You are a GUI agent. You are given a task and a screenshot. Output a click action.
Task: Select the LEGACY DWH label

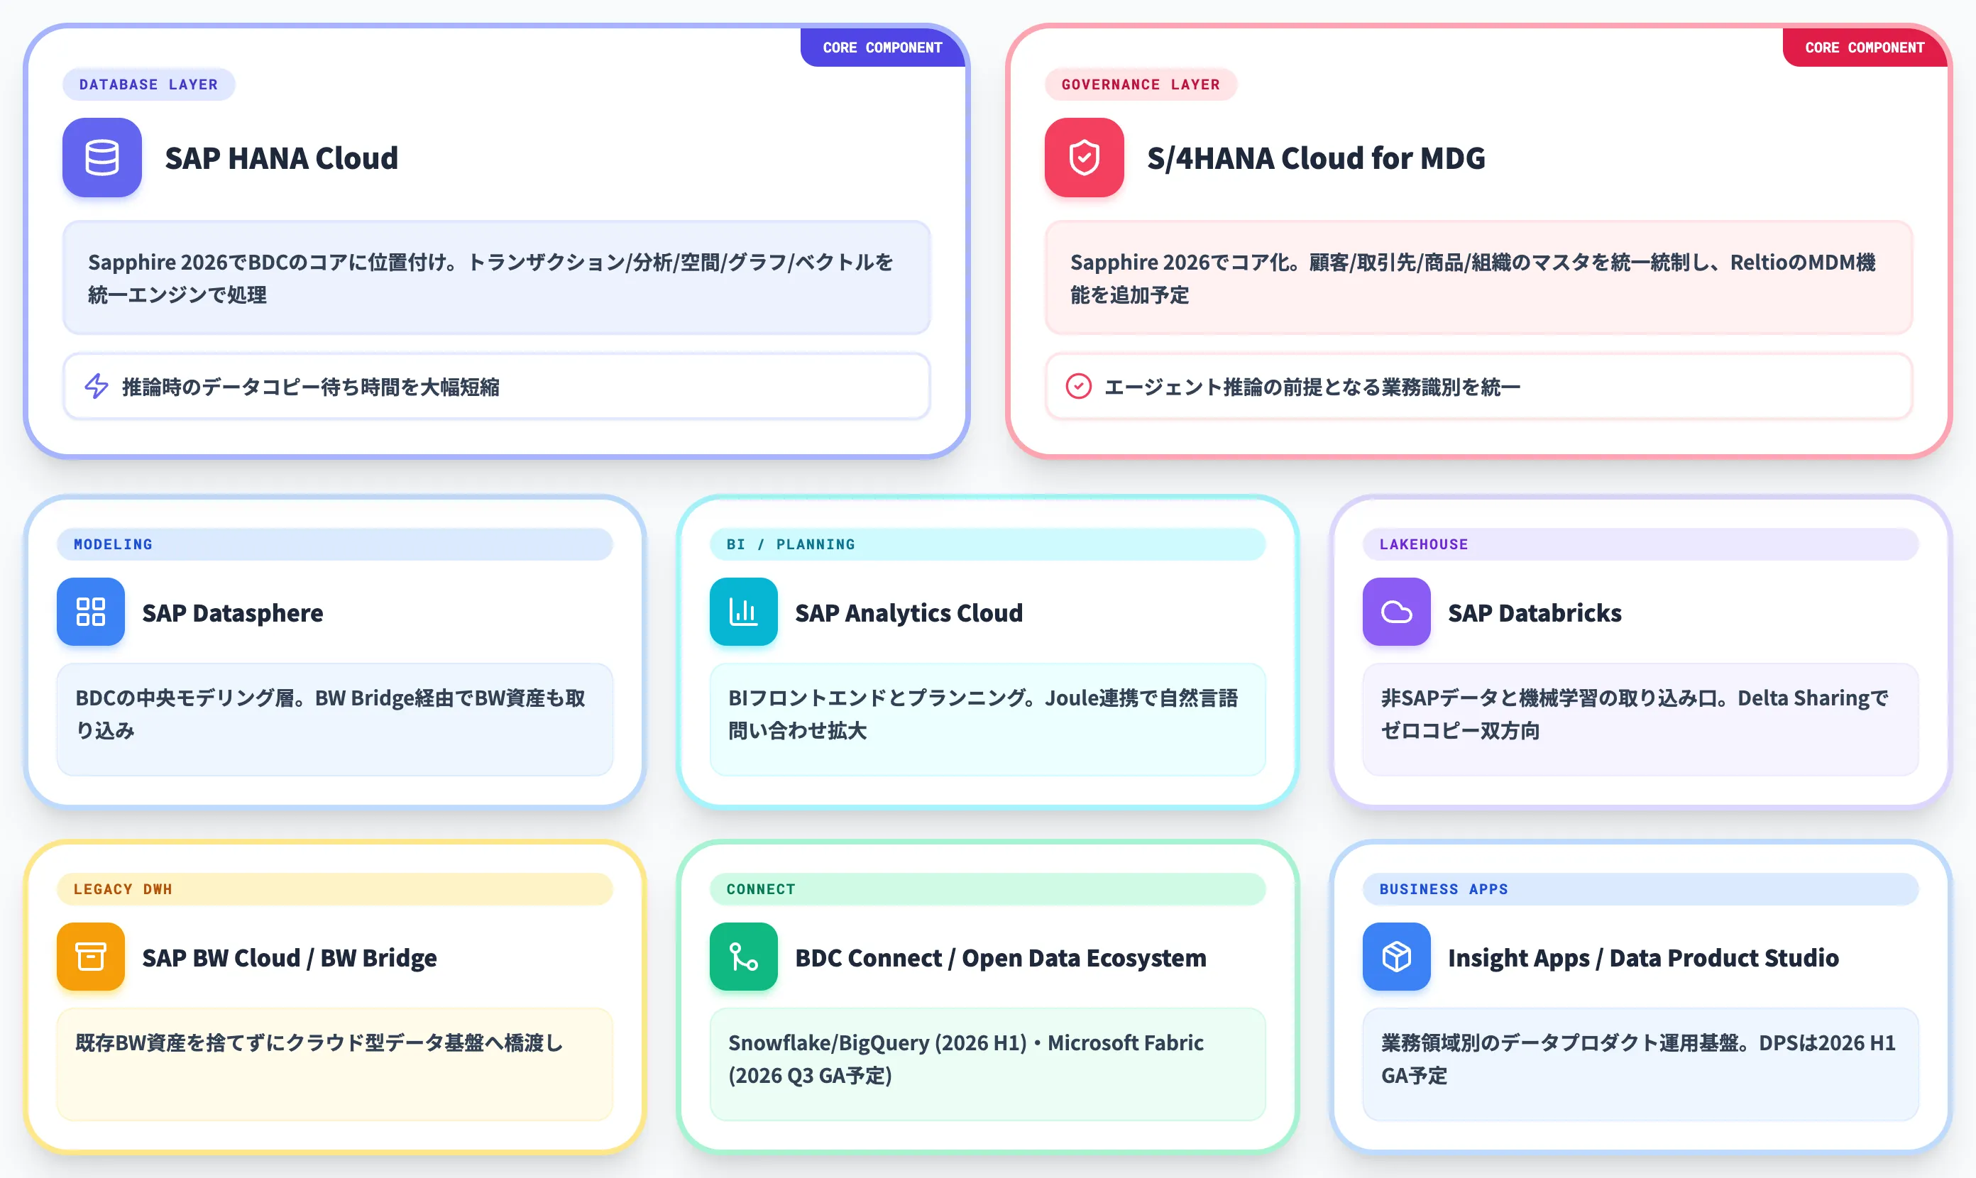[334, 889]
